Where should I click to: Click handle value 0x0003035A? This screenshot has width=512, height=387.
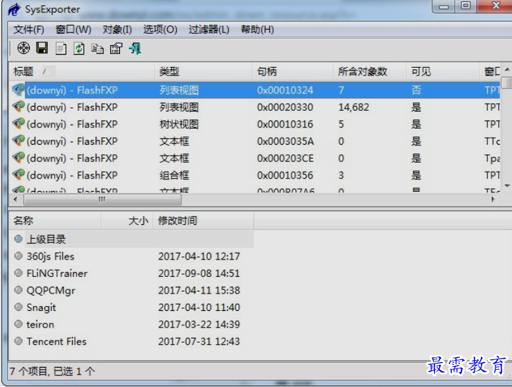click(285, 141)
